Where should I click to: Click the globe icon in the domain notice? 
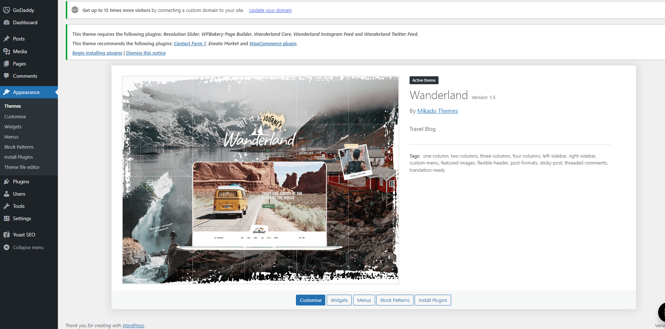click(x=75, y=10)
